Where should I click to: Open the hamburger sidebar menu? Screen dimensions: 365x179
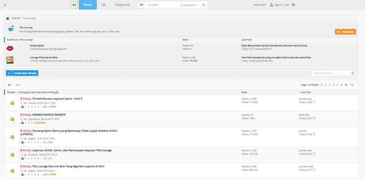[x=5, y=5]
